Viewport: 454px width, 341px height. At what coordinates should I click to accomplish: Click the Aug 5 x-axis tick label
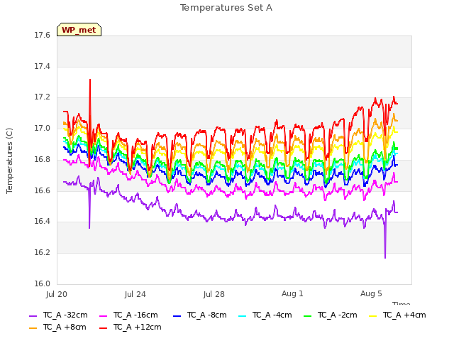pyautogui.click(x=371, y=293)
